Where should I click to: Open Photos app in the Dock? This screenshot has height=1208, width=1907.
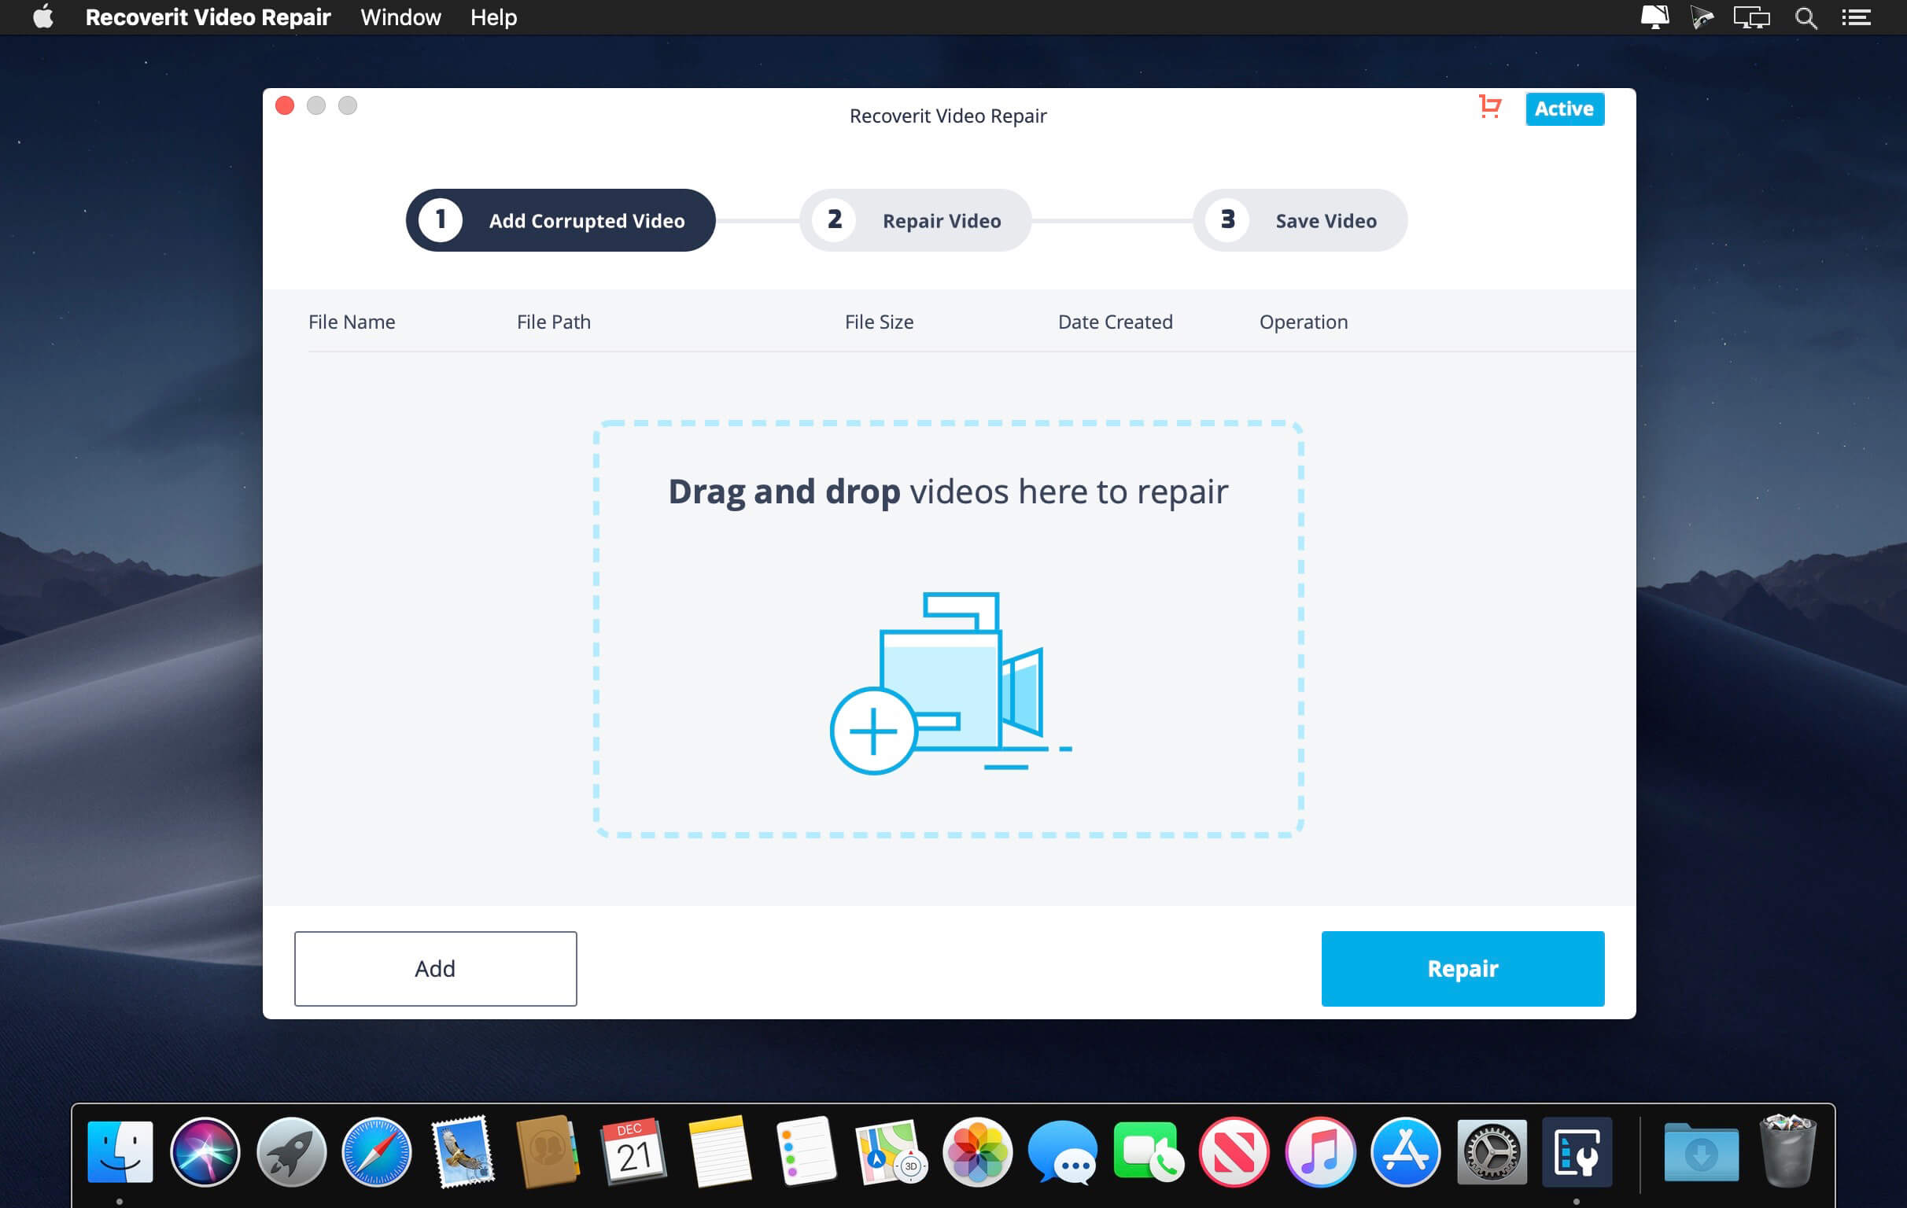(x=977, y=1152)
